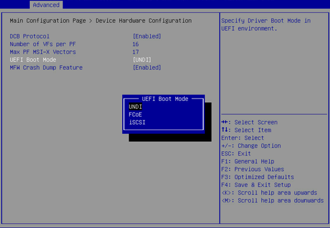Click the F2: Previous Values hint
This screenshot has height=228, width=330.
252,169
